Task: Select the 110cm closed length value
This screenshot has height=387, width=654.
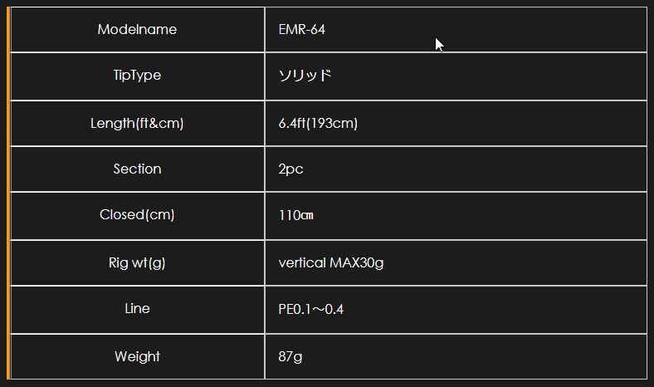Action: pos(295,215)
